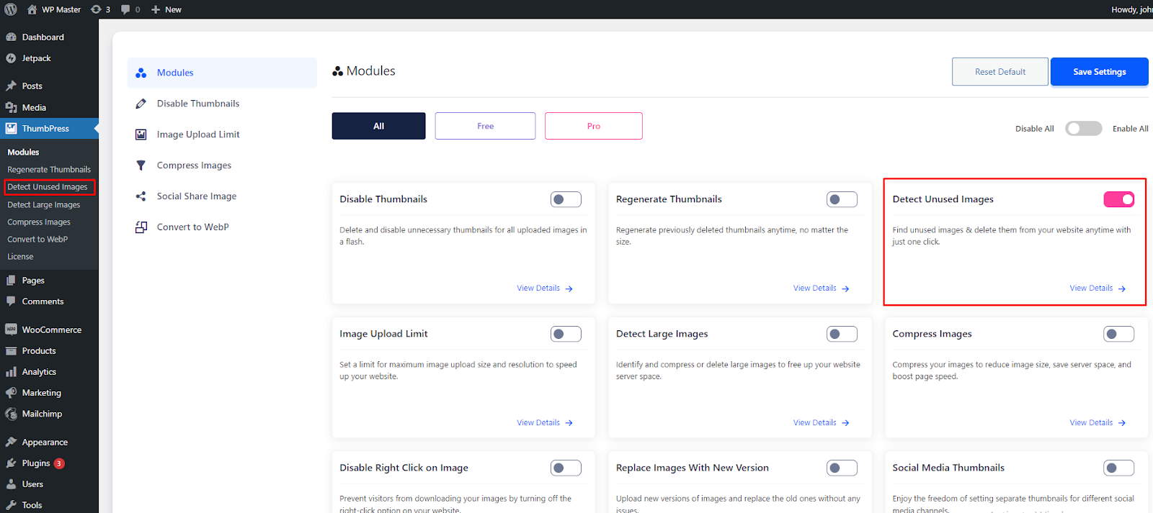Viewport: 1153px width, 513px height.
Task: Click the WordPress logo icon
Action: [11, 9]
